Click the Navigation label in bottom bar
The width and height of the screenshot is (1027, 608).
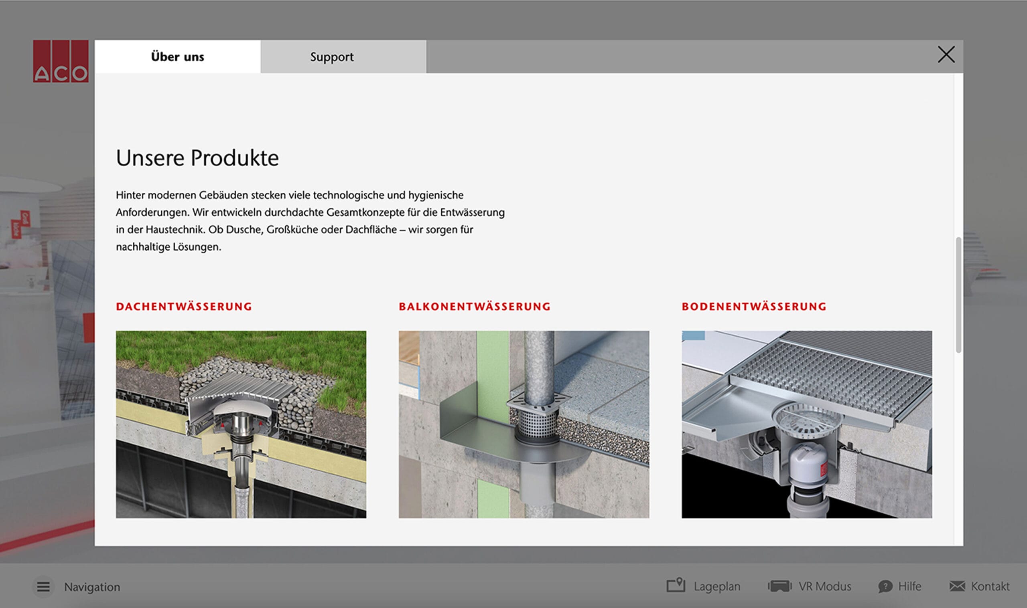(92, 587)
